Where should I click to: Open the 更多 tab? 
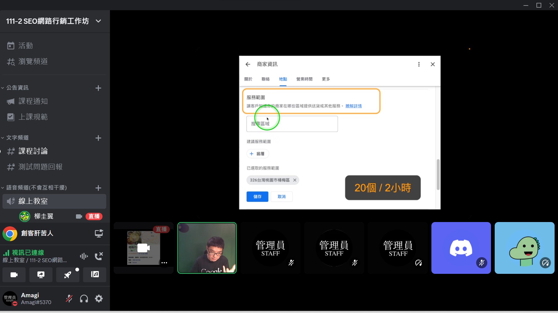tap(326, 79)
